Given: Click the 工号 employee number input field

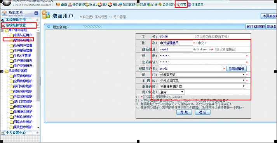Looking at the screenshot, I should pyautogui.click(x=176, y=37).
